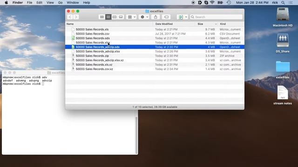Open the Apple menu
This screenshot has width=298, height=167.
(x=6, y=3)
